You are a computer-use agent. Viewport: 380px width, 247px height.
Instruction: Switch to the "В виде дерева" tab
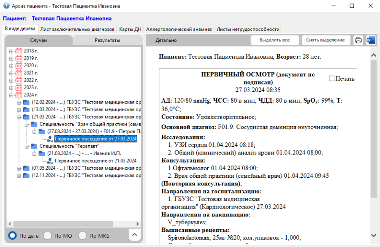[20, 29]
